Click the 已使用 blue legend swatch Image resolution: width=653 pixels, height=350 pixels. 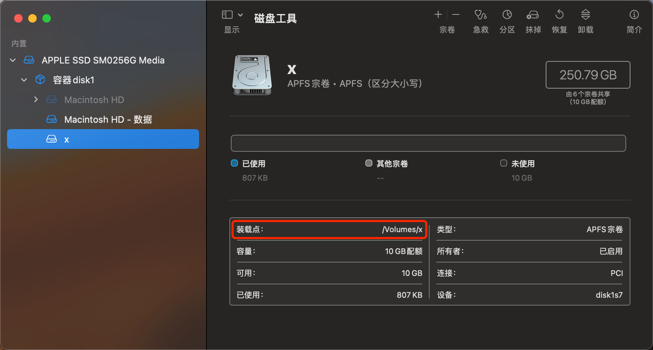(x=234, y=163)
